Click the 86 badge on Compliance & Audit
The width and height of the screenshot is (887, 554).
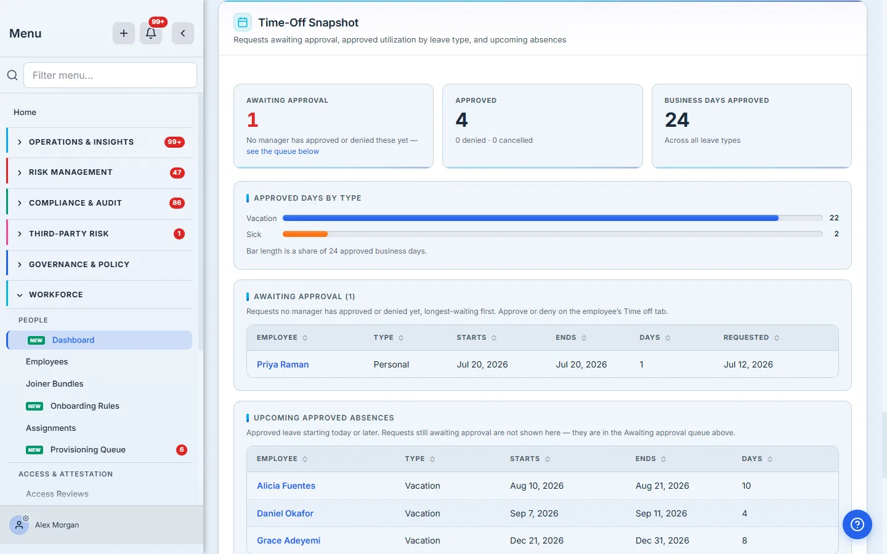point(177,203)
